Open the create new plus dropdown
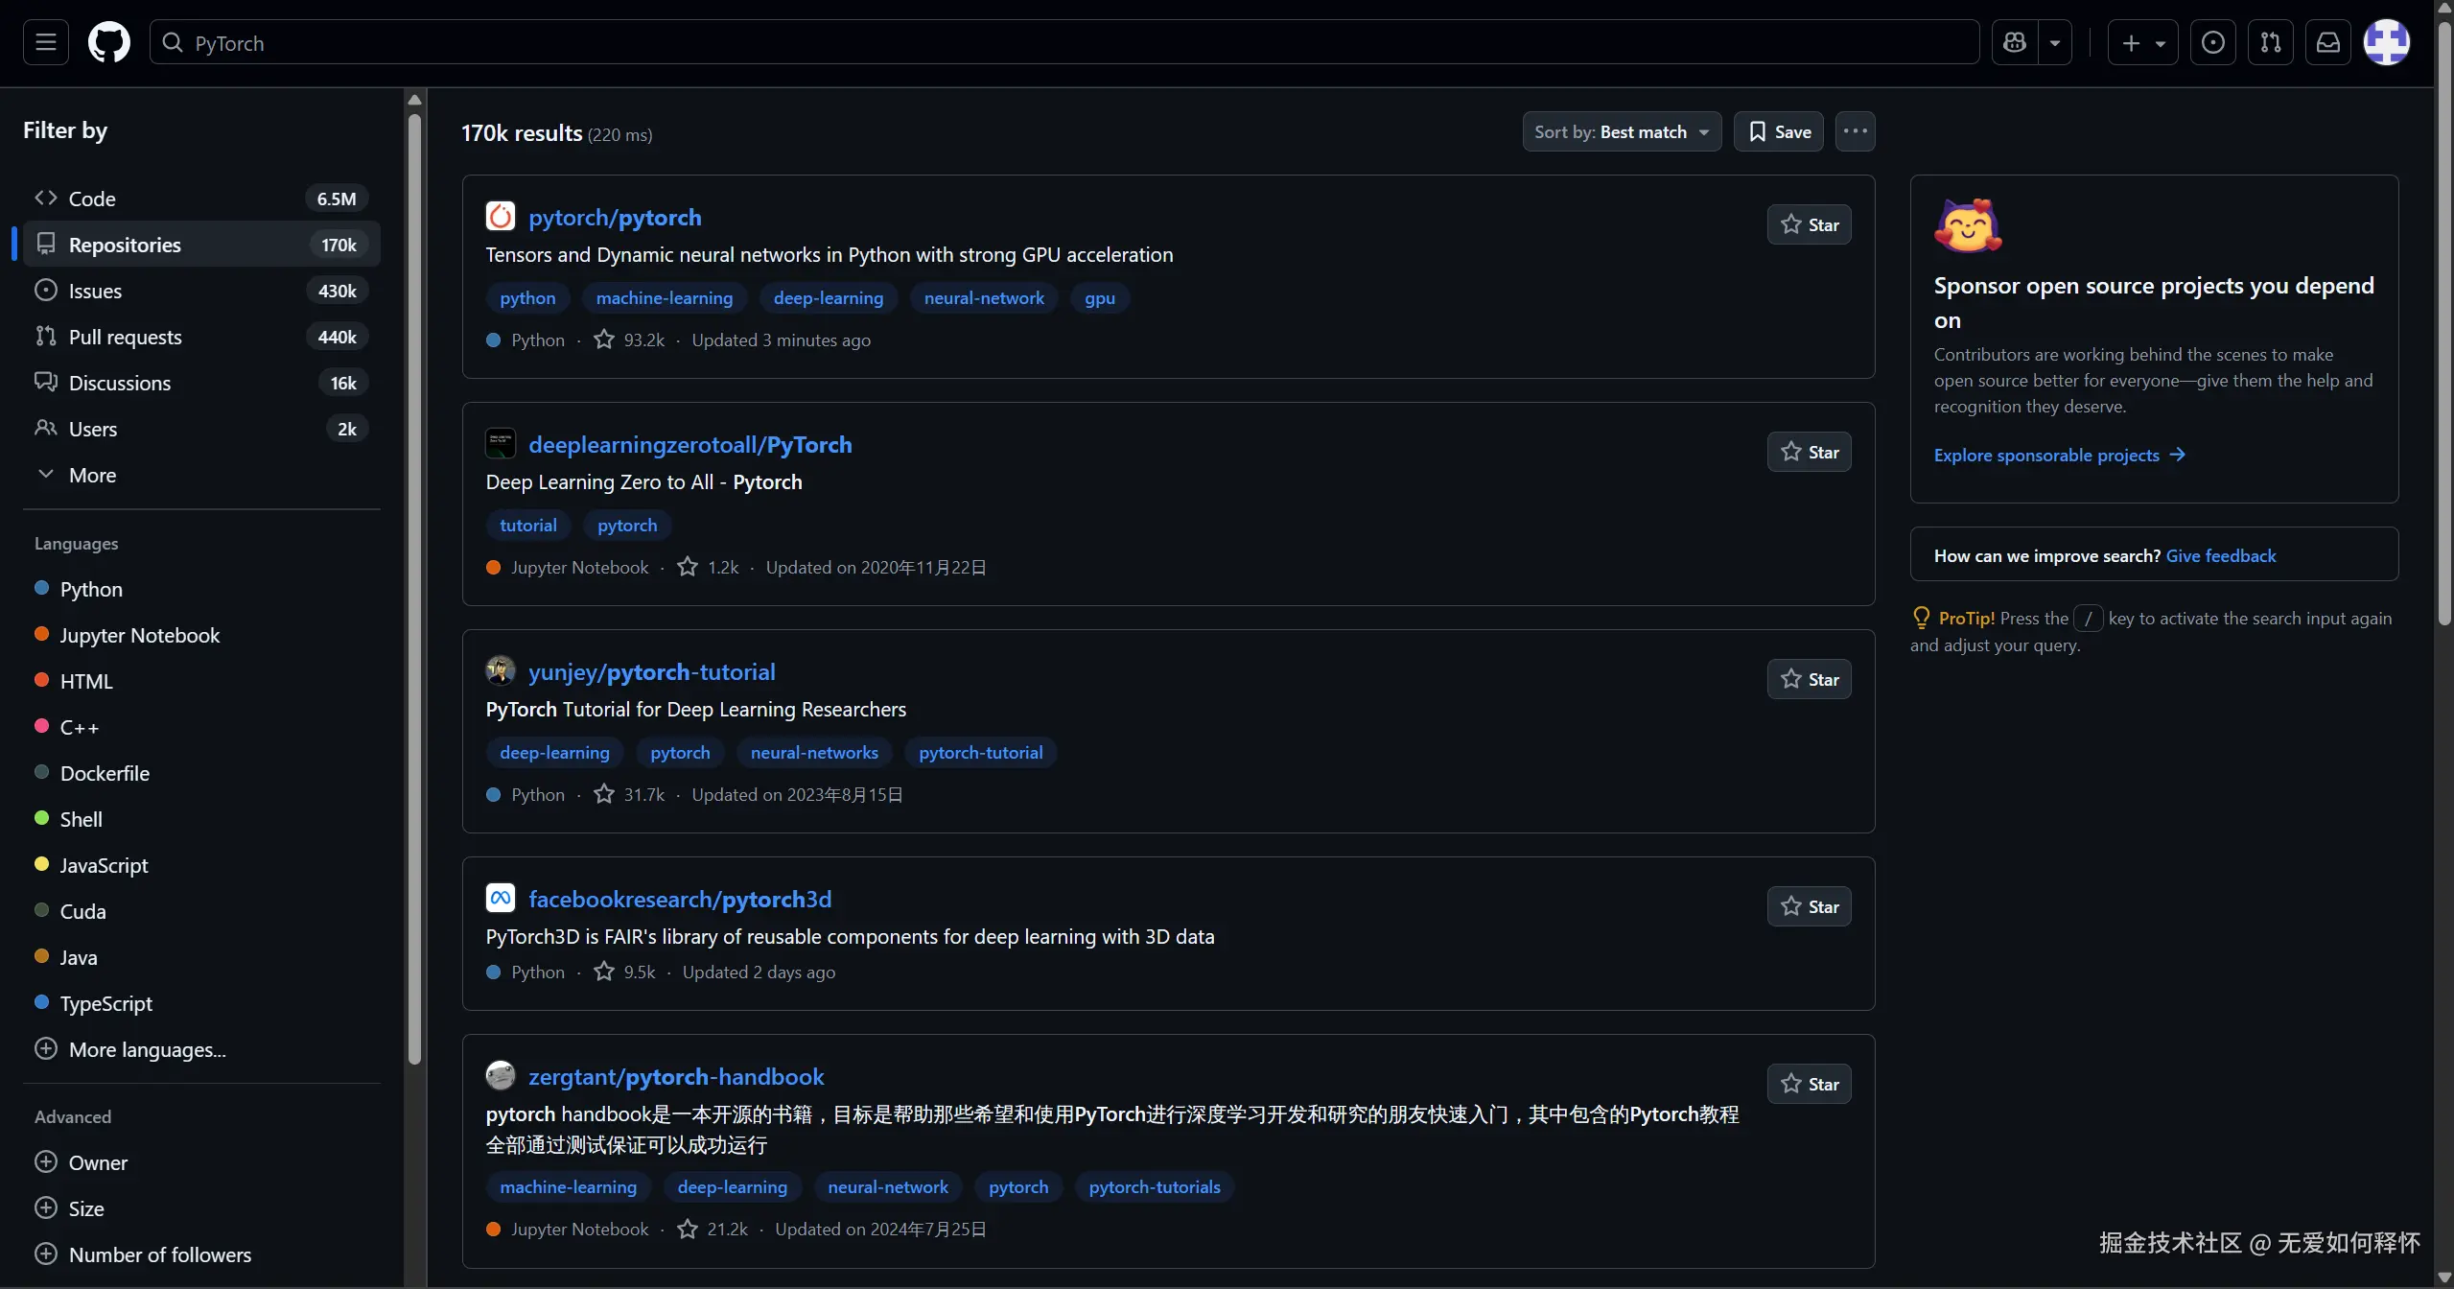This screenshot has height=1289, width=2454. 2142,42
